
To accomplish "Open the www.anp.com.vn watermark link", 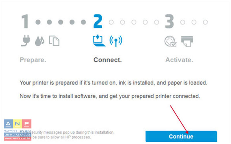I will pyautogui.click(x=18, y=139).
